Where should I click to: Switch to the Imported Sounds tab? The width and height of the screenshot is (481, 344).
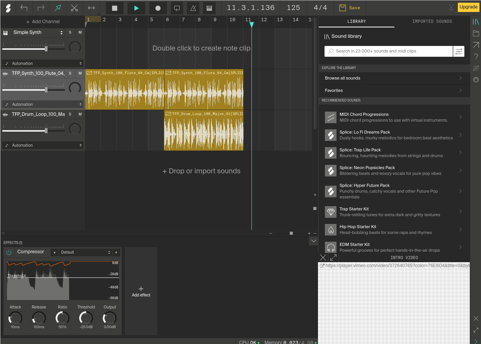tap(432, 22)
